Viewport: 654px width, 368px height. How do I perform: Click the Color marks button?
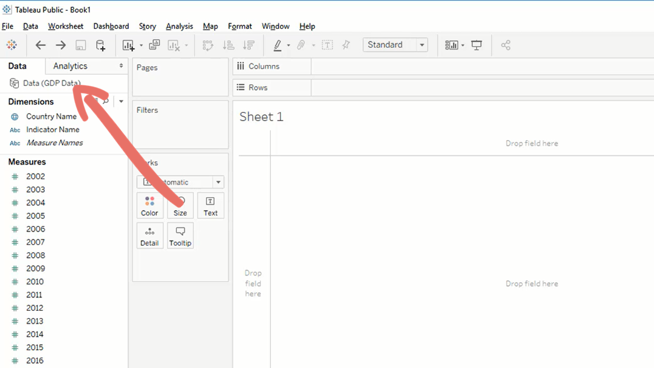[150, 206]
